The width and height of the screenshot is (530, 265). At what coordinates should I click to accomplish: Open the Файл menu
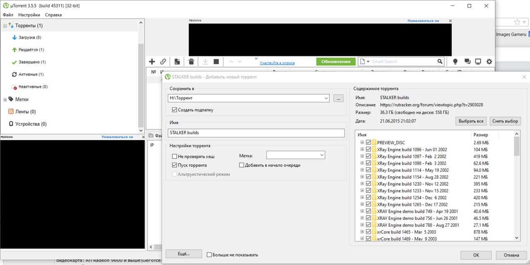click(x=8, y=15)
